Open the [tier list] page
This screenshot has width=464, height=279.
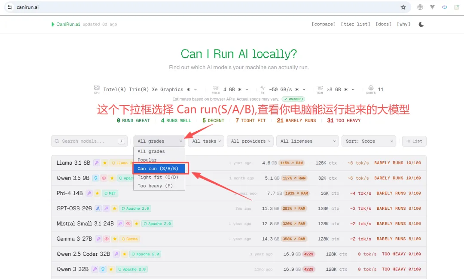355,24
